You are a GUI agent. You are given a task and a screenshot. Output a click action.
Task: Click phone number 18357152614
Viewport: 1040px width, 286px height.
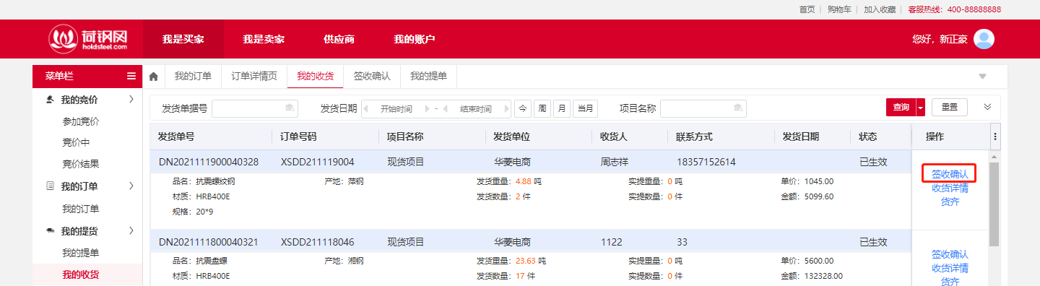tap(706, 162)
